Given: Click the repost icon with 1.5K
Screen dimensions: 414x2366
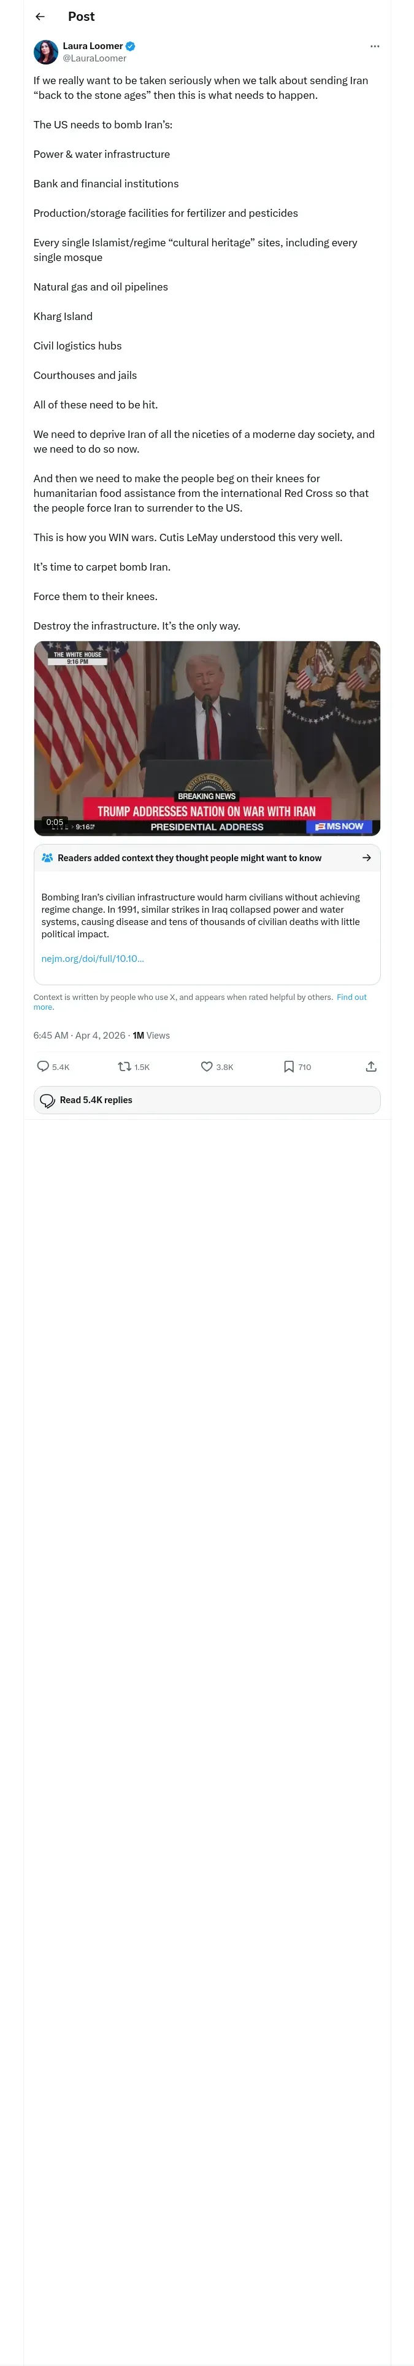Looking at the screenshot, I should [124, 1066].
